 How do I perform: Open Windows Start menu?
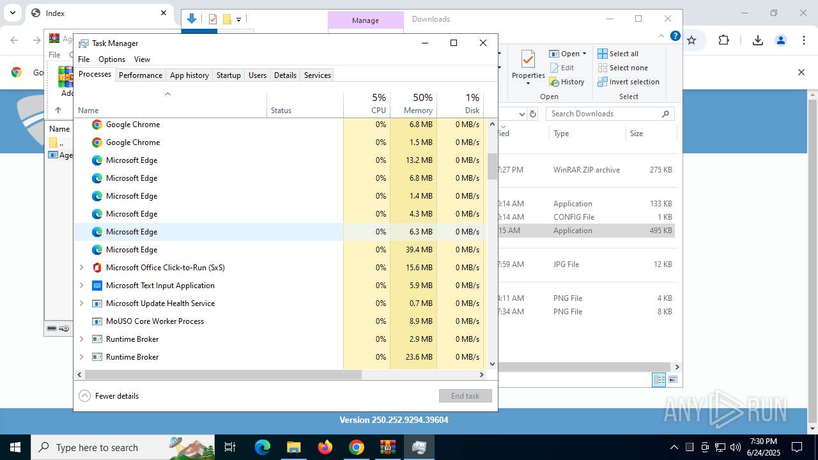[x=15, y=447]
